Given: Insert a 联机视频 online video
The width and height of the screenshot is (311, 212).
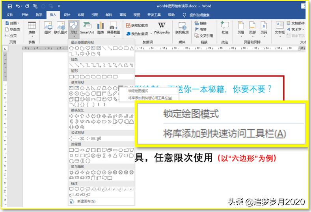Looking at the screenshot, I should (x=182, y=28).
